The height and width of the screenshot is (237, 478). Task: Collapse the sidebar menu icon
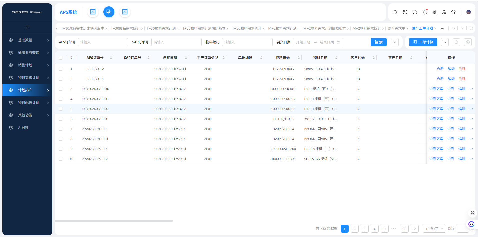point(27,27)
